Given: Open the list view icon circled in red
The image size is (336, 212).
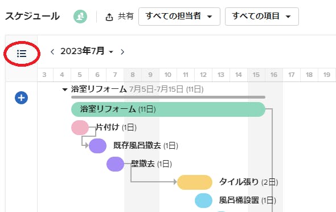Looking at the screenshot, I should [22, 54].
